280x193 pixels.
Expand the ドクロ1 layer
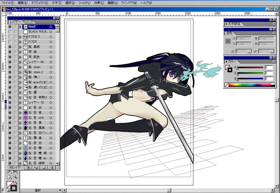20,42
